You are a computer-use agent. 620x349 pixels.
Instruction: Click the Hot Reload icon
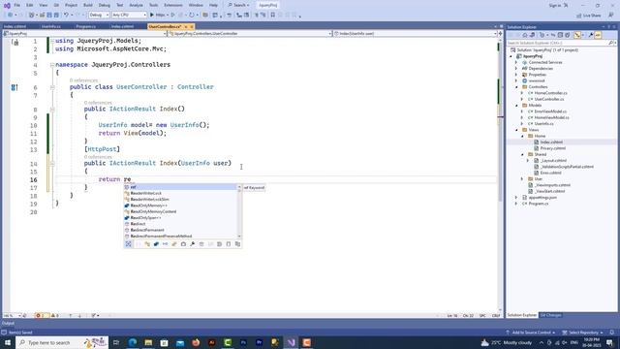click(x=192, y=16)
